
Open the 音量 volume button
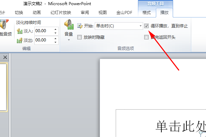69,30
